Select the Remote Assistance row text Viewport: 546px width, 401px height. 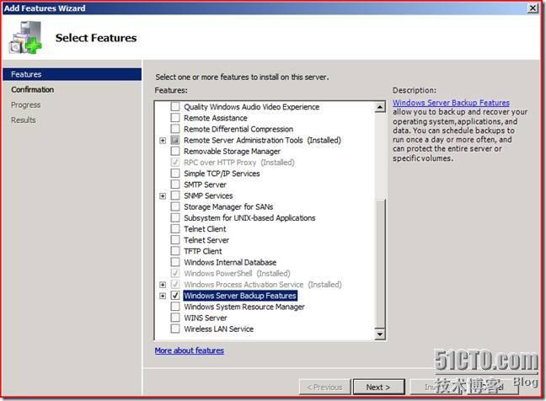(216, 118)
